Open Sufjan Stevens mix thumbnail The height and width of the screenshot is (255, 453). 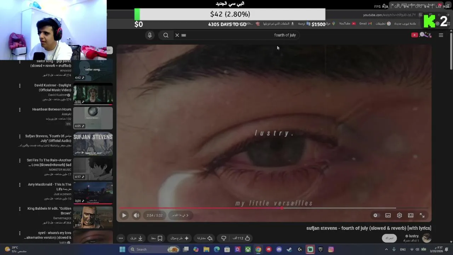[93, 144]
